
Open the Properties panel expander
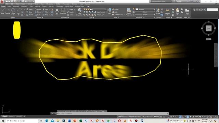tap(140, 17)
